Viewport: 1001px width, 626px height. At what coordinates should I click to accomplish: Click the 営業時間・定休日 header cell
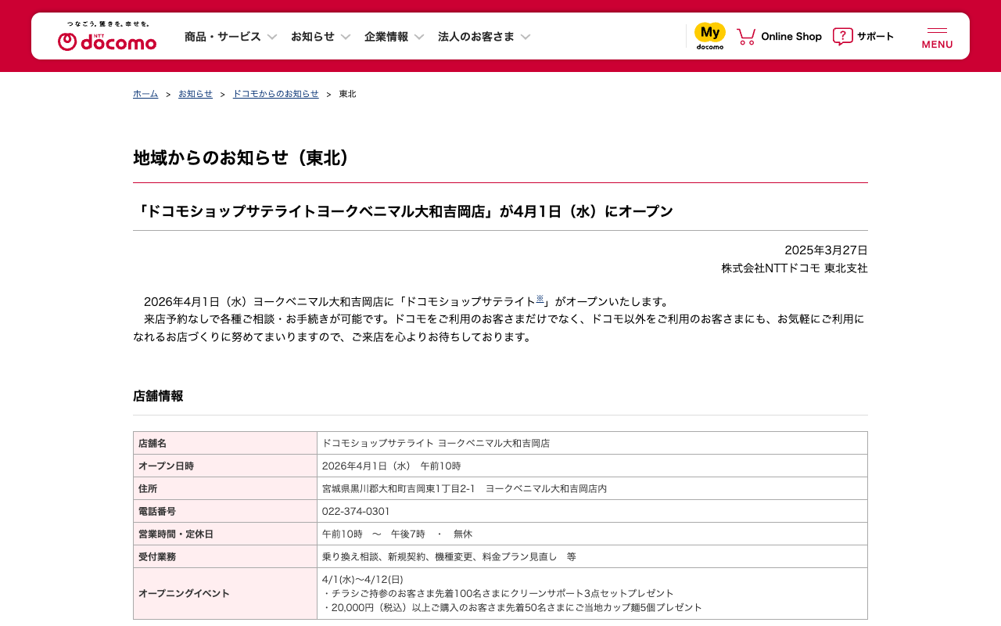[x=225, y=534]
